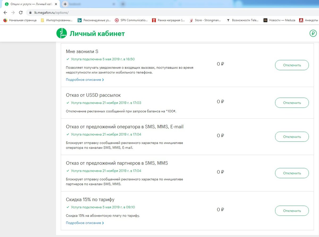Open Store - Strongman bookmark

click(205, 20)
